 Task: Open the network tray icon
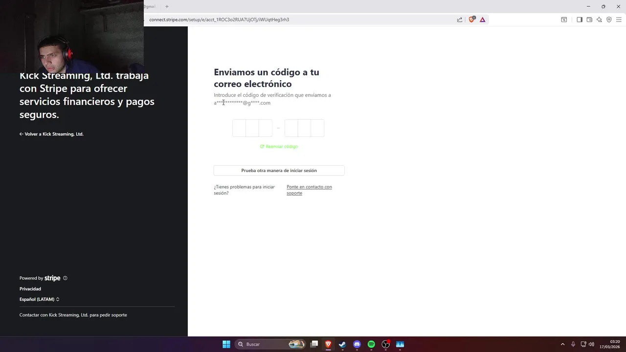click(583, 344)
